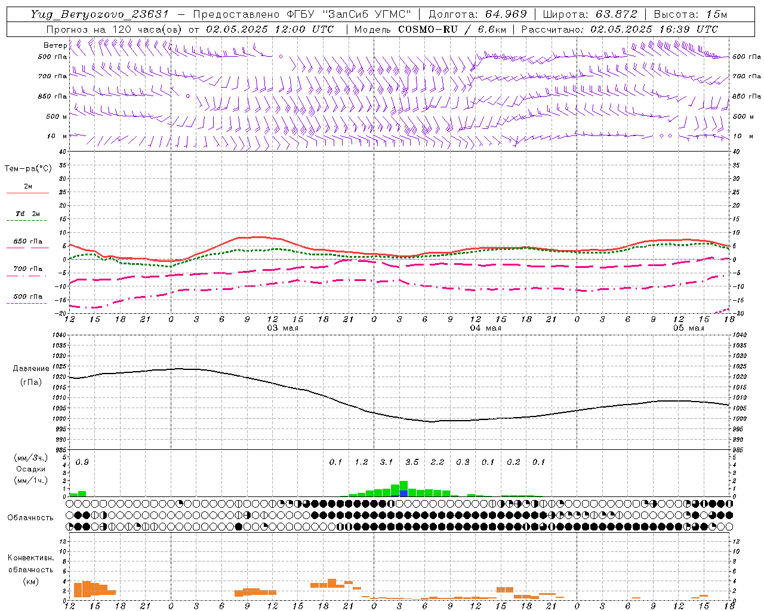Click the Тем-ра(°C) panel label

[28, 169]
